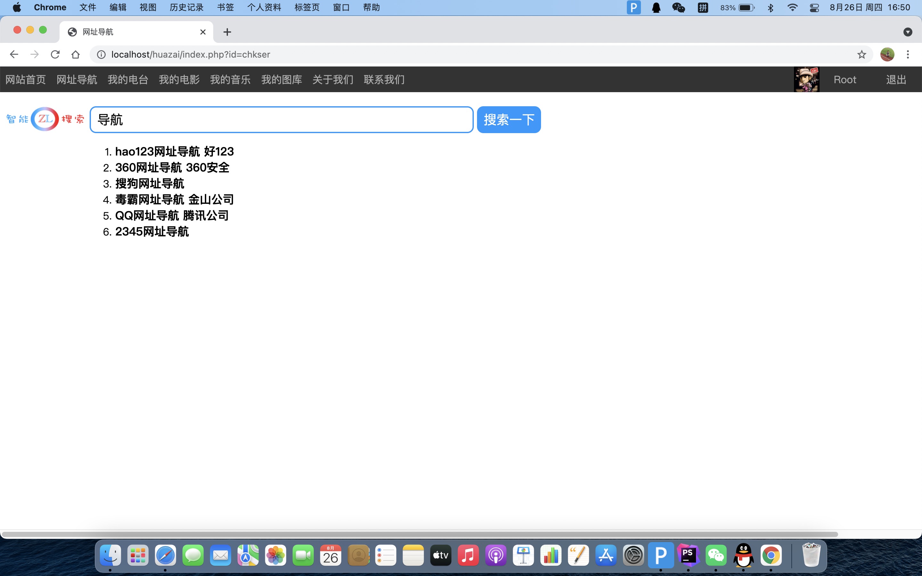
Task: Open the Chrome three-dot menu
Action: pos(908,54)
